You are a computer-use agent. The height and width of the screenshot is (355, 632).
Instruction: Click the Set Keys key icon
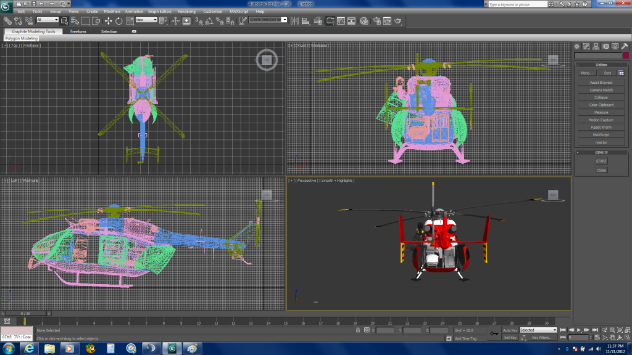click(x=494, y=333)
